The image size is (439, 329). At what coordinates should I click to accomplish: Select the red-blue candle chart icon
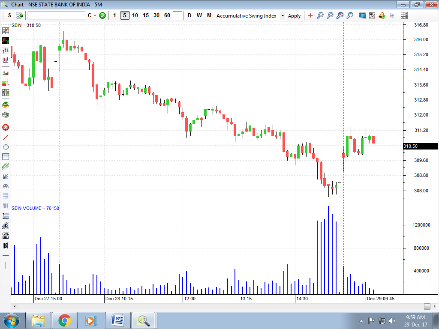pos(6,60)
